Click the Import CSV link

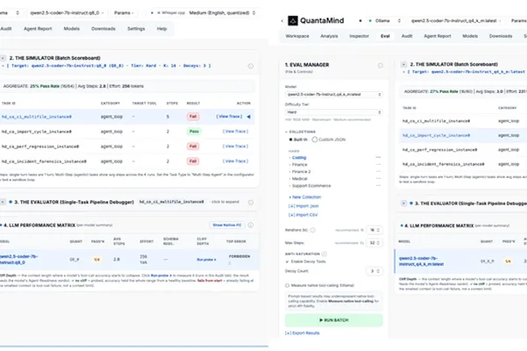(x=303, y=215)
